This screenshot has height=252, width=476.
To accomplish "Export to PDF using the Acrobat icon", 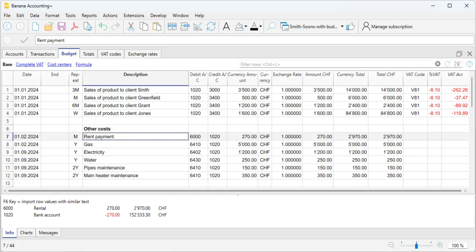I will point(75,26).
